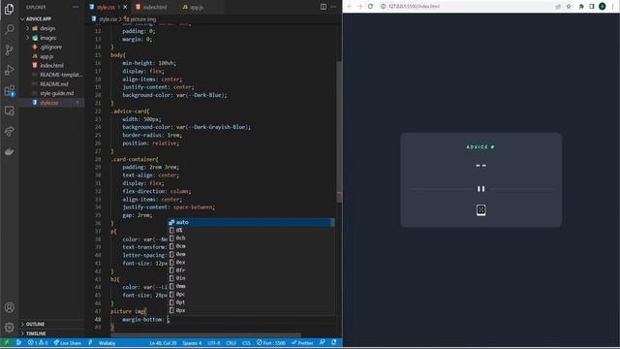Bookmark this page with the star icon

pyautogui.click(x=569, y=7)
